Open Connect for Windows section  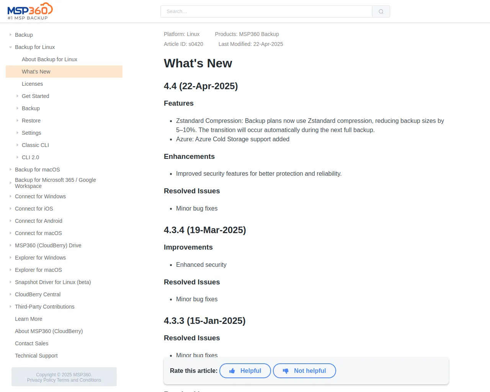(x=40, y=196)
